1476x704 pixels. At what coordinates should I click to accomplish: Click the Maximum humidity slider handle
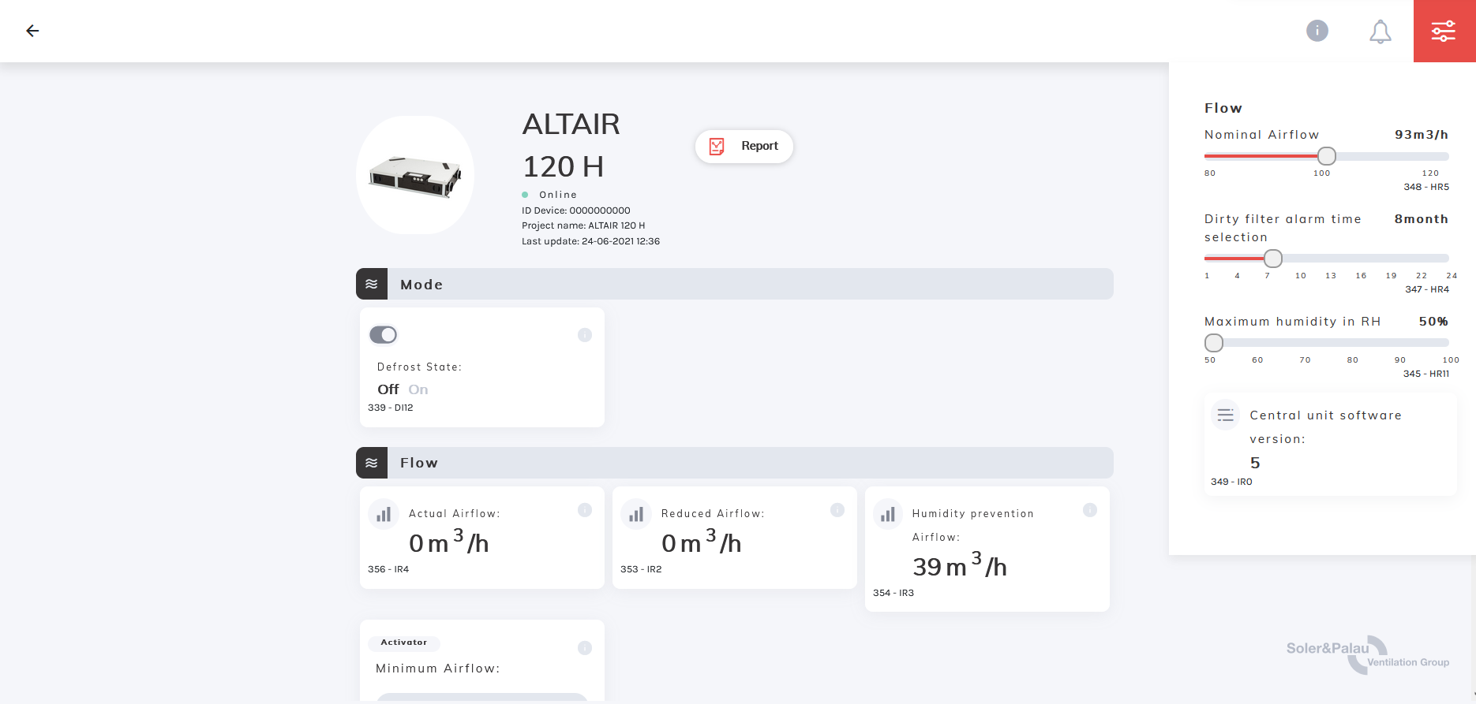[x=1214, y=343]
